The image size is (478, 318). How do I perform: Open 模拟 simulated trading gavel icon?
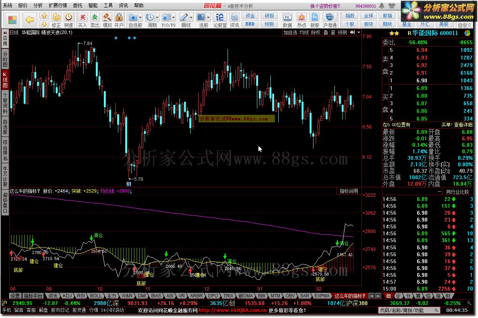107,20
